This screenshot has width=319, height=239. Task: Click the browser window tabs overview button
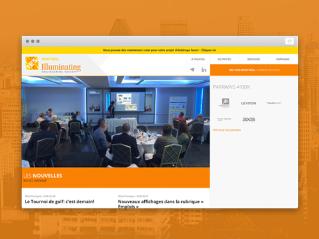point(290,41)
